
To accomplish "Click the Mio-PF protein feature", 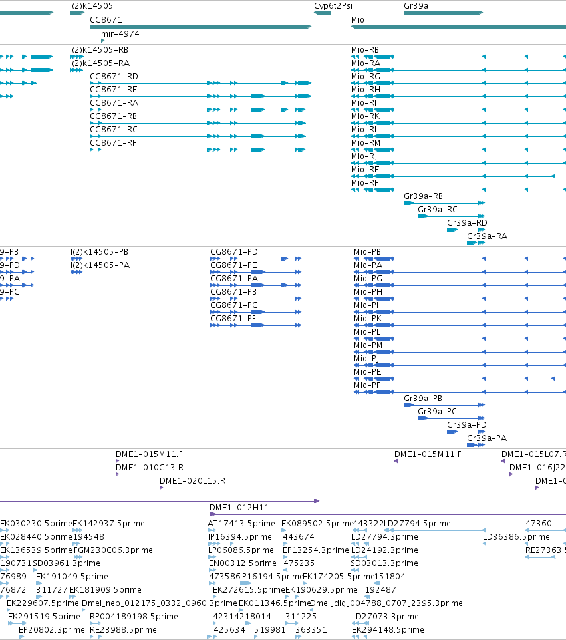I will pos(460,392).
